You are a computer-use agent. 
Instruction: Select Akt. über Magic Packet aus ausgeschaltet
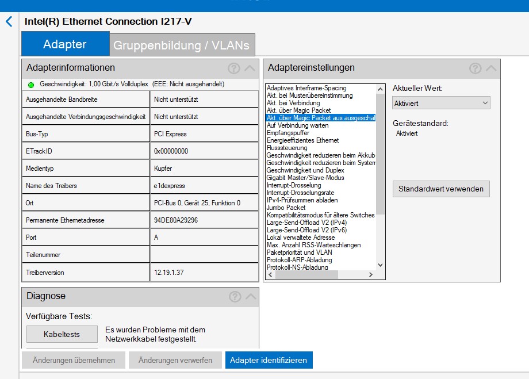pyautogui.click(x=321, y=118)
